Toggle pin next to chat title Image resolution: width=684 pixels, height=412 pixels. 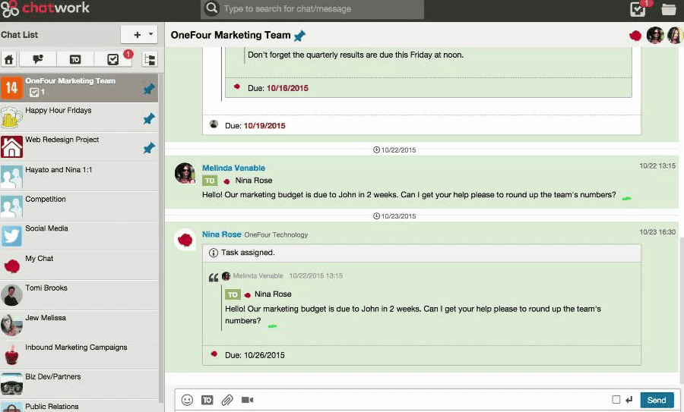pos(299,36)
